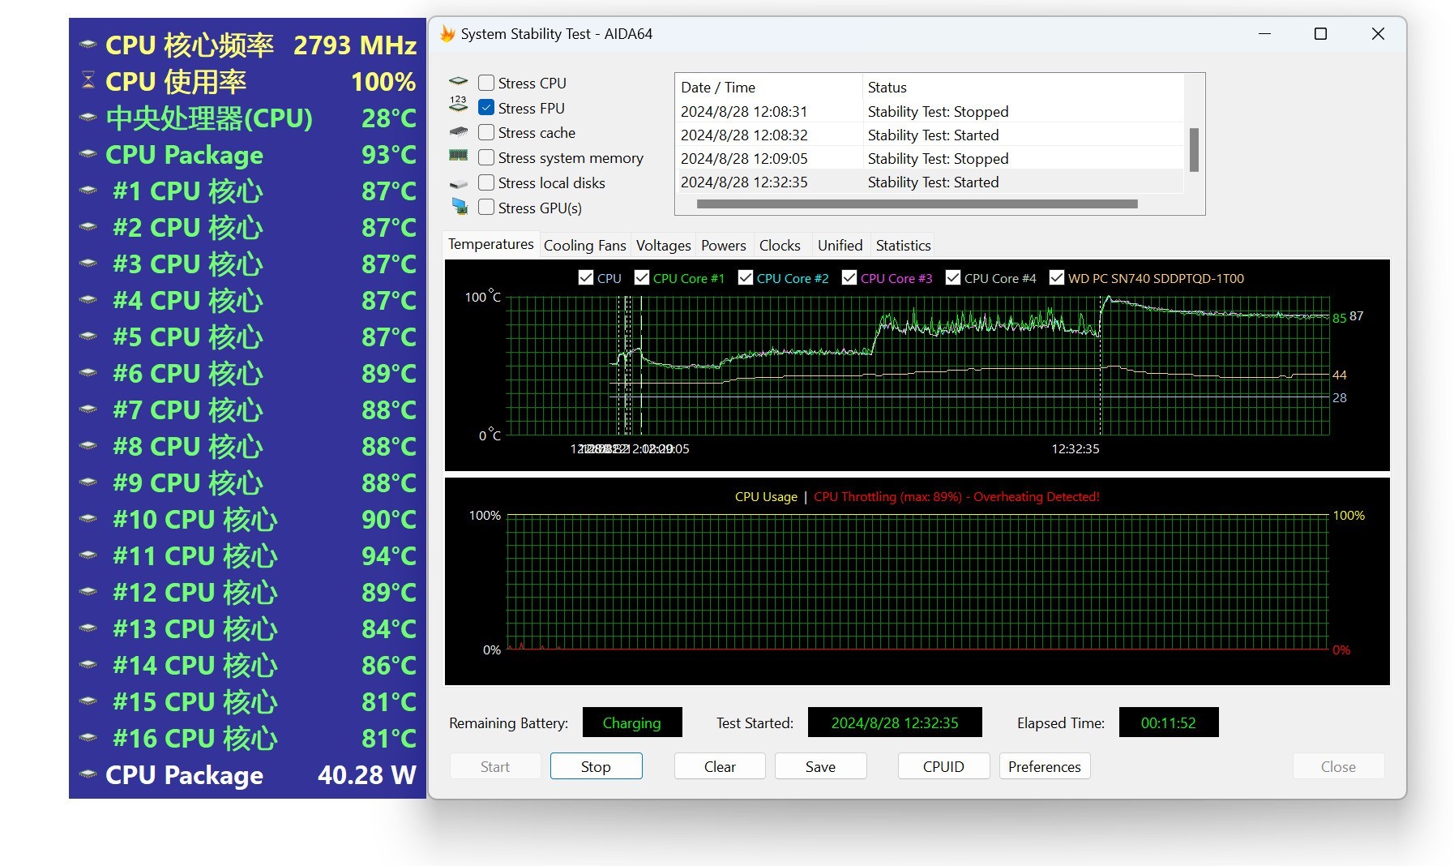Click the AIDA64 flame icon in title bar
The width and height of the screenshot is (1454, 866).
447,33
